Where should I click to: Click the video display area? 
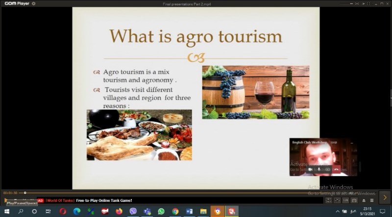click(196, 98)
